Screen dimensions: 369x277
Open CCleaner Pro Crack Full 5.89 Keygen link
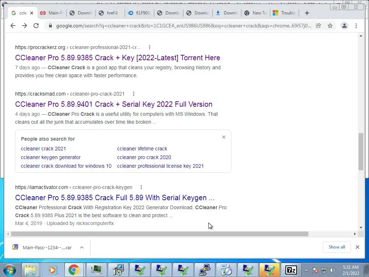115,198
